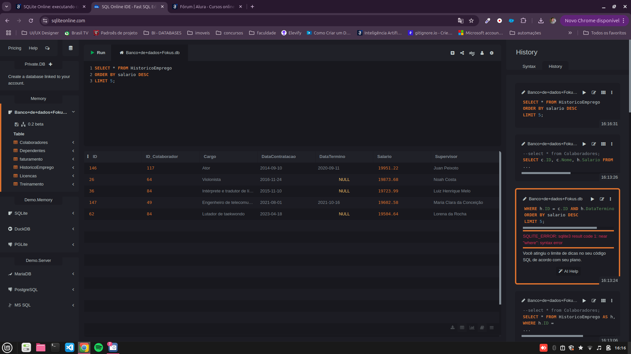Request AI Help for SQL error

[568, 271]
